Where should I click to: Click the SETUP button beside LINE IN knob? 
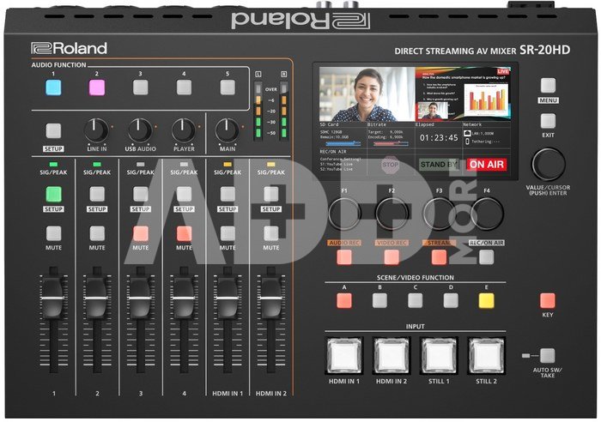53,131
